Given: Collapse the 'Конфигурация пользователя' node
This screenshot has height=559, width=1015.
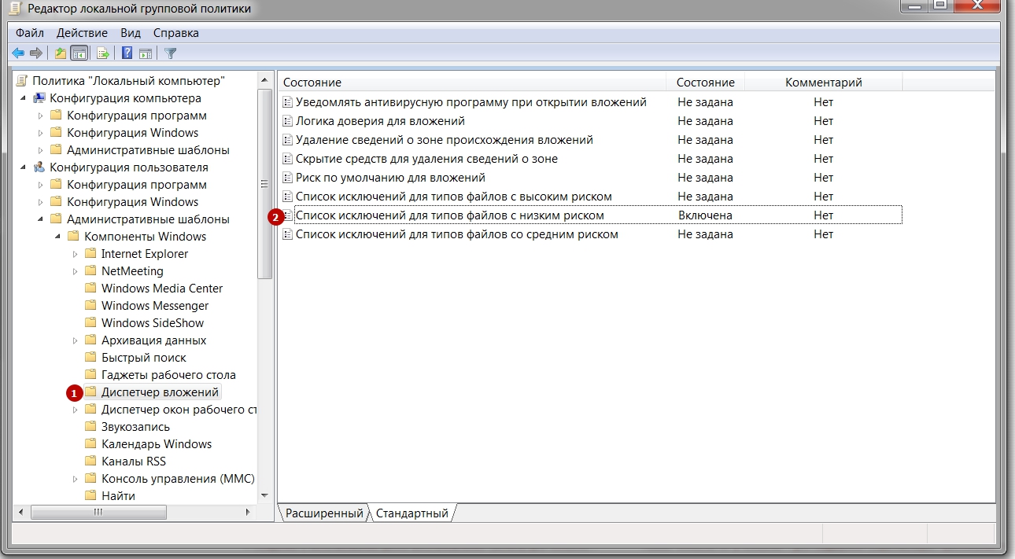Looking at the screenshot, I should (x=23, y=167).
